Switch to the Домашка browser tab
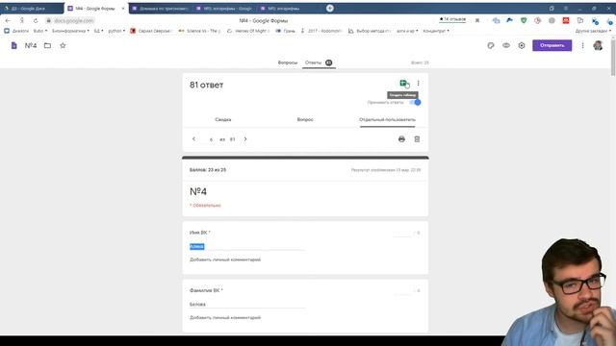 [x=161, y=9]
